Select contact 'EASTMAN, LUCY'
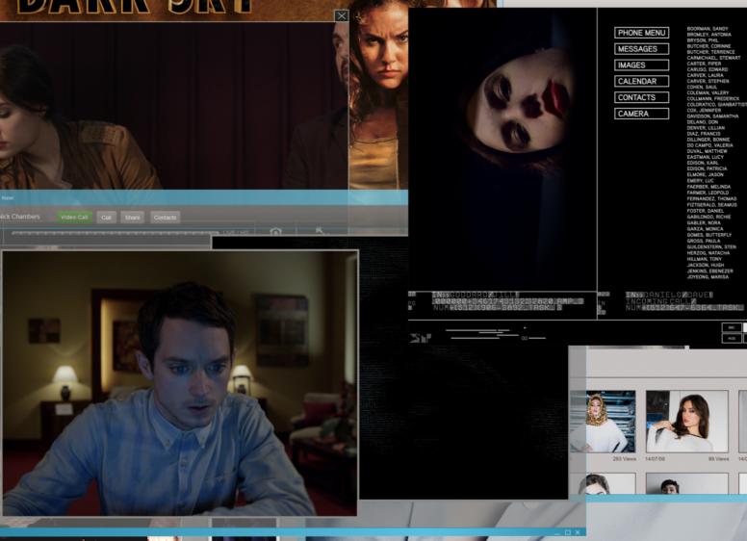Viewport: 747px width, 541px height. (705, 157)
